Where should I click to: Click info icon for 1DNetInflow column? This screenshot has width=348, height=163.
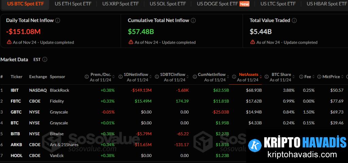click(x=120, y=77)
